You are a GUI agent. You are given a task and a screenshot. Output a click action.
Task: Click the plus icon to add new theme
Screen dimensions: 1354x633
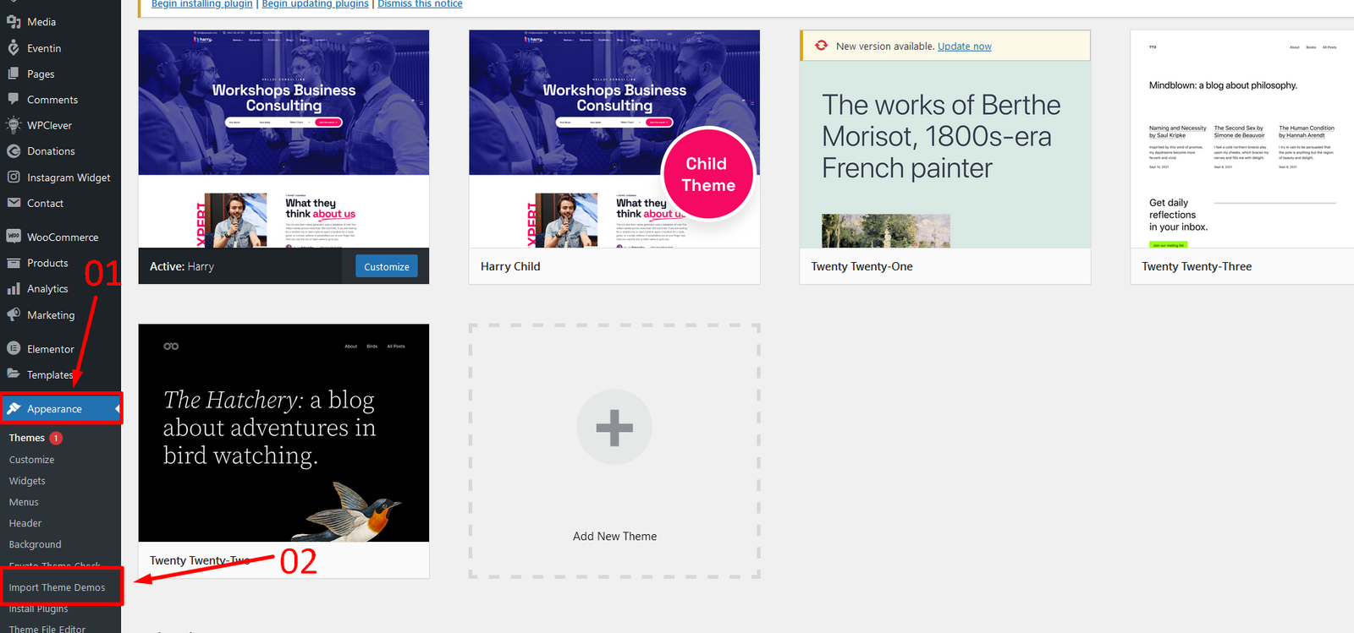pos(614,427)
